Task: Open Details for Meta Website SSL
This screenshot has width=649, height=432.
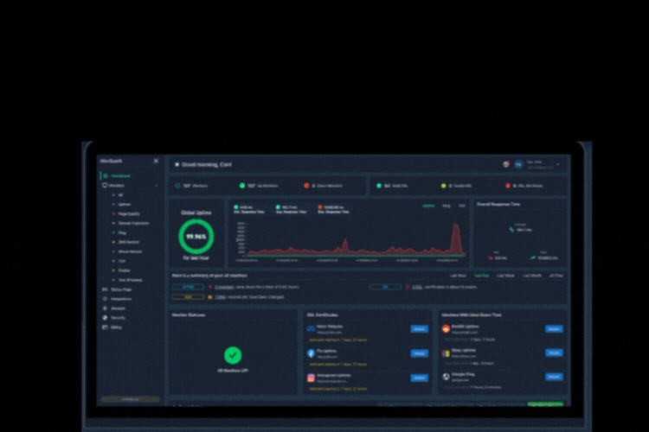Action: point(420,329)
